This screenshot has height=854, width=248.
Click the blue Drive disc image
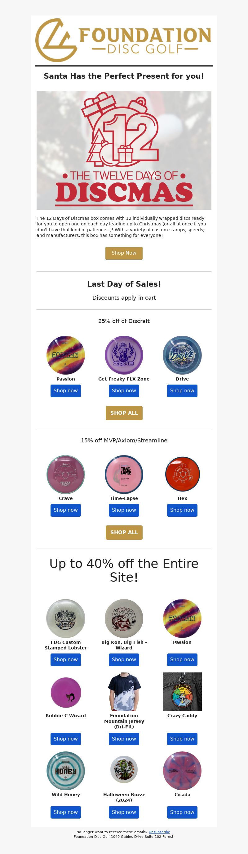(182, 355)
